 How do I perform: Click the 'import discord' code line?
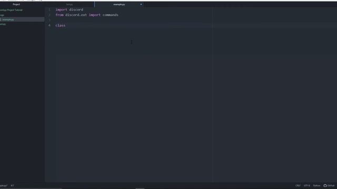(x=69, y=9)
